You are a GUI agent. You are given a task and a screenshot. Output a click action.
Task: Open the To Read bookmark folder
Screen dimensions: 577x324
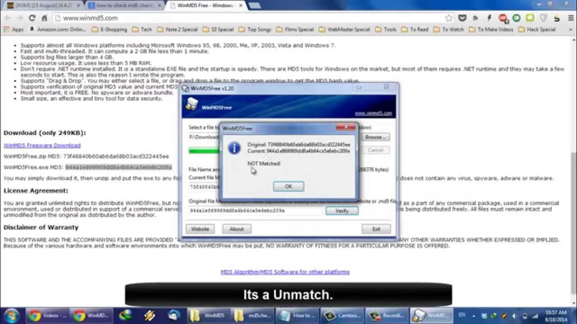point(415,29)
